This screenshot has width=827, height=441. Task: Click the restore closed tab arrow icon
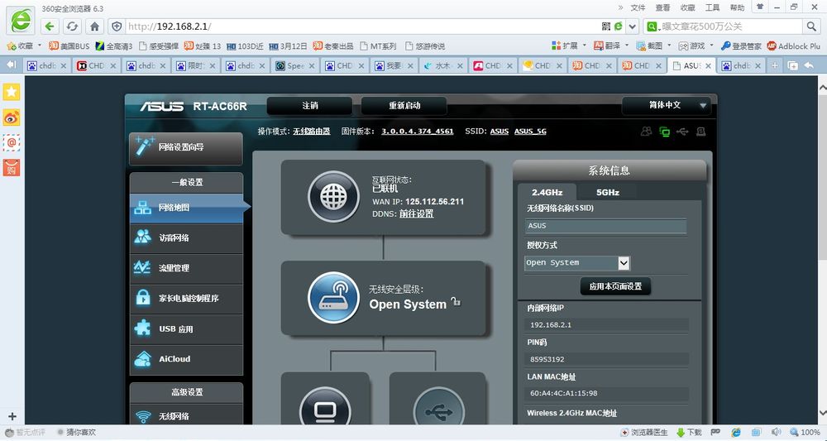pos(809,65)
